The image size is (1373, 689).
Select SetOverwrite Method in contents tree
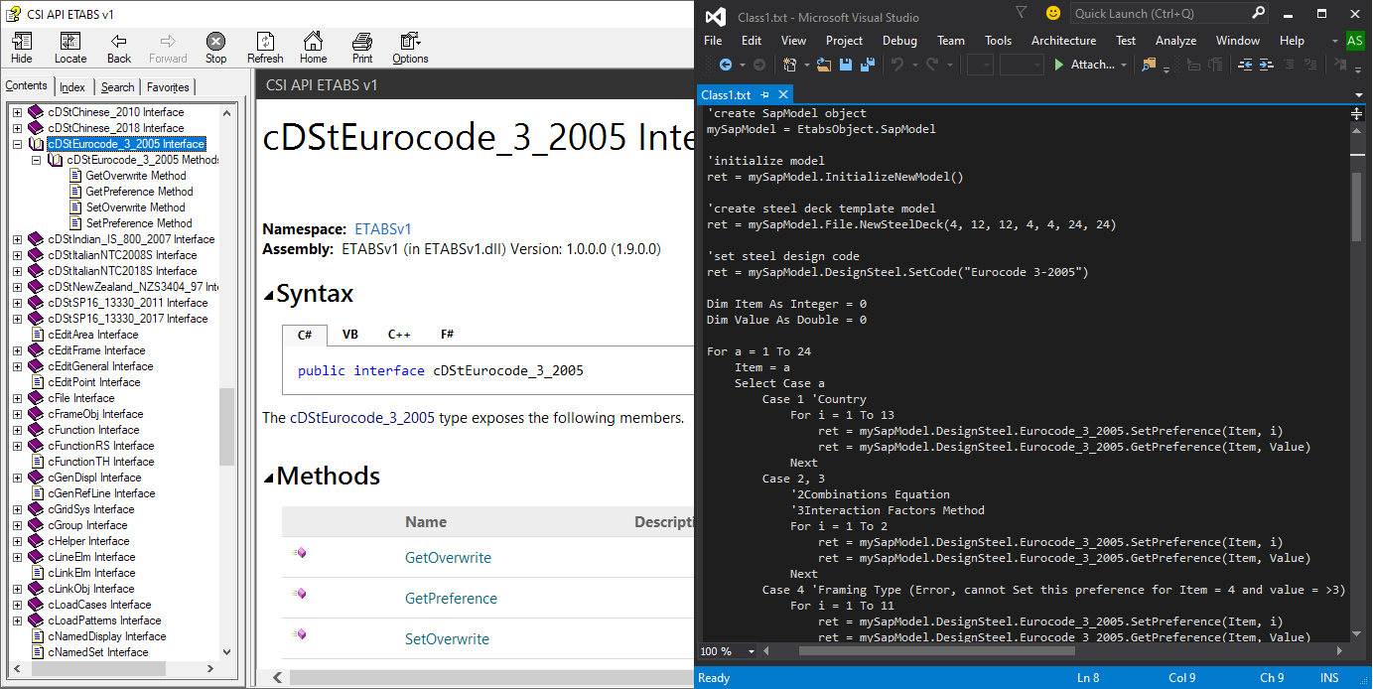135,207
